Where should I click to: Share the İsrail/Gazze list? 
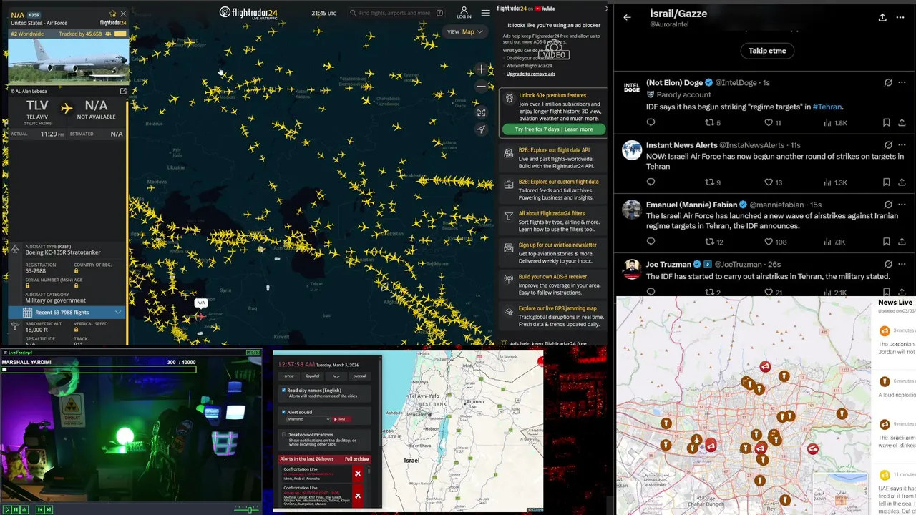(x=882, y=17)
